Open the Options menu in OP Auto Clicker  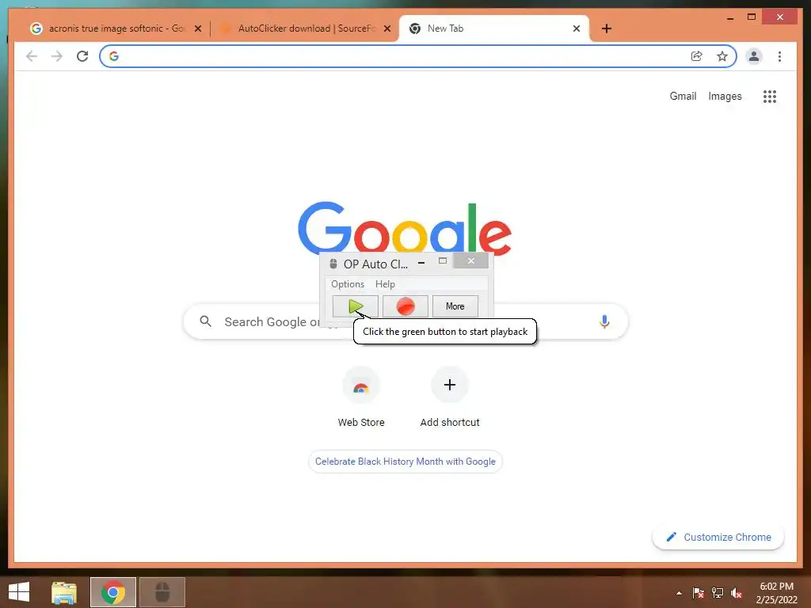(348, 284)
